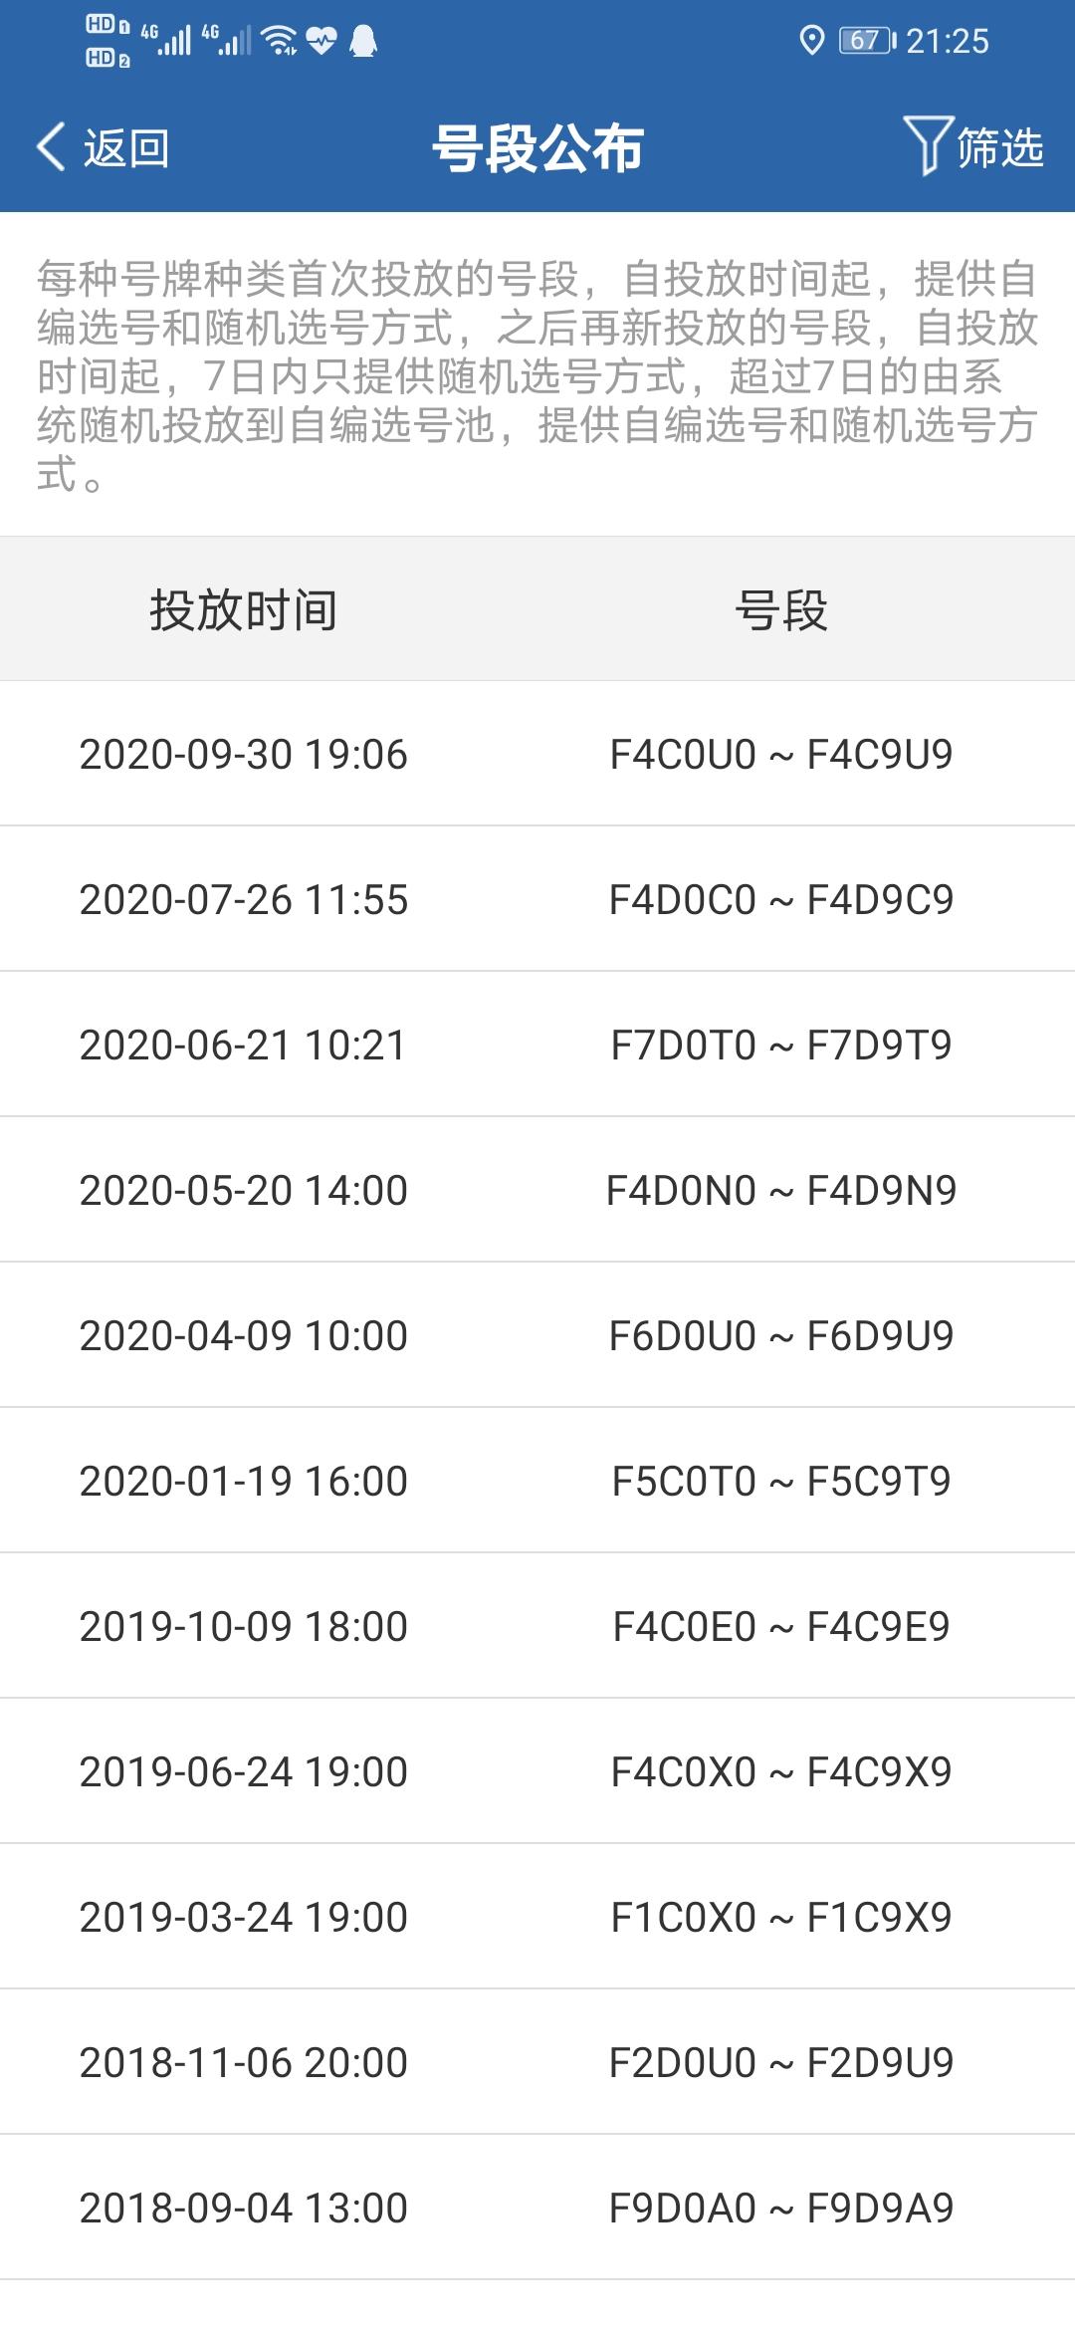Tap the location pin status icon
The image size is (1075, 2330).
point(812,41)
